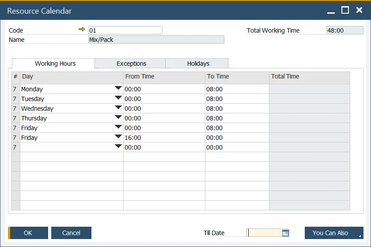The image size is (371, 247).
Task: Select Thursday's From Time cell
Action: point(164,118)
